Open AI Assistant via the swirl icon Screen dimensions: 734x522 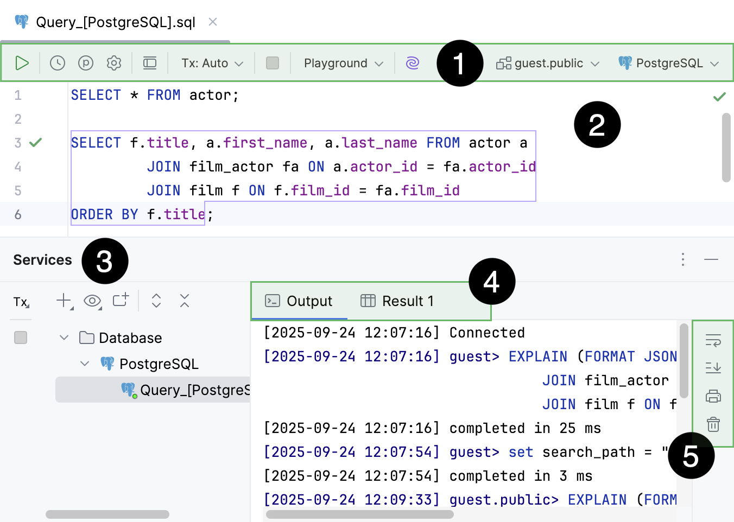(x=413, y=62)
